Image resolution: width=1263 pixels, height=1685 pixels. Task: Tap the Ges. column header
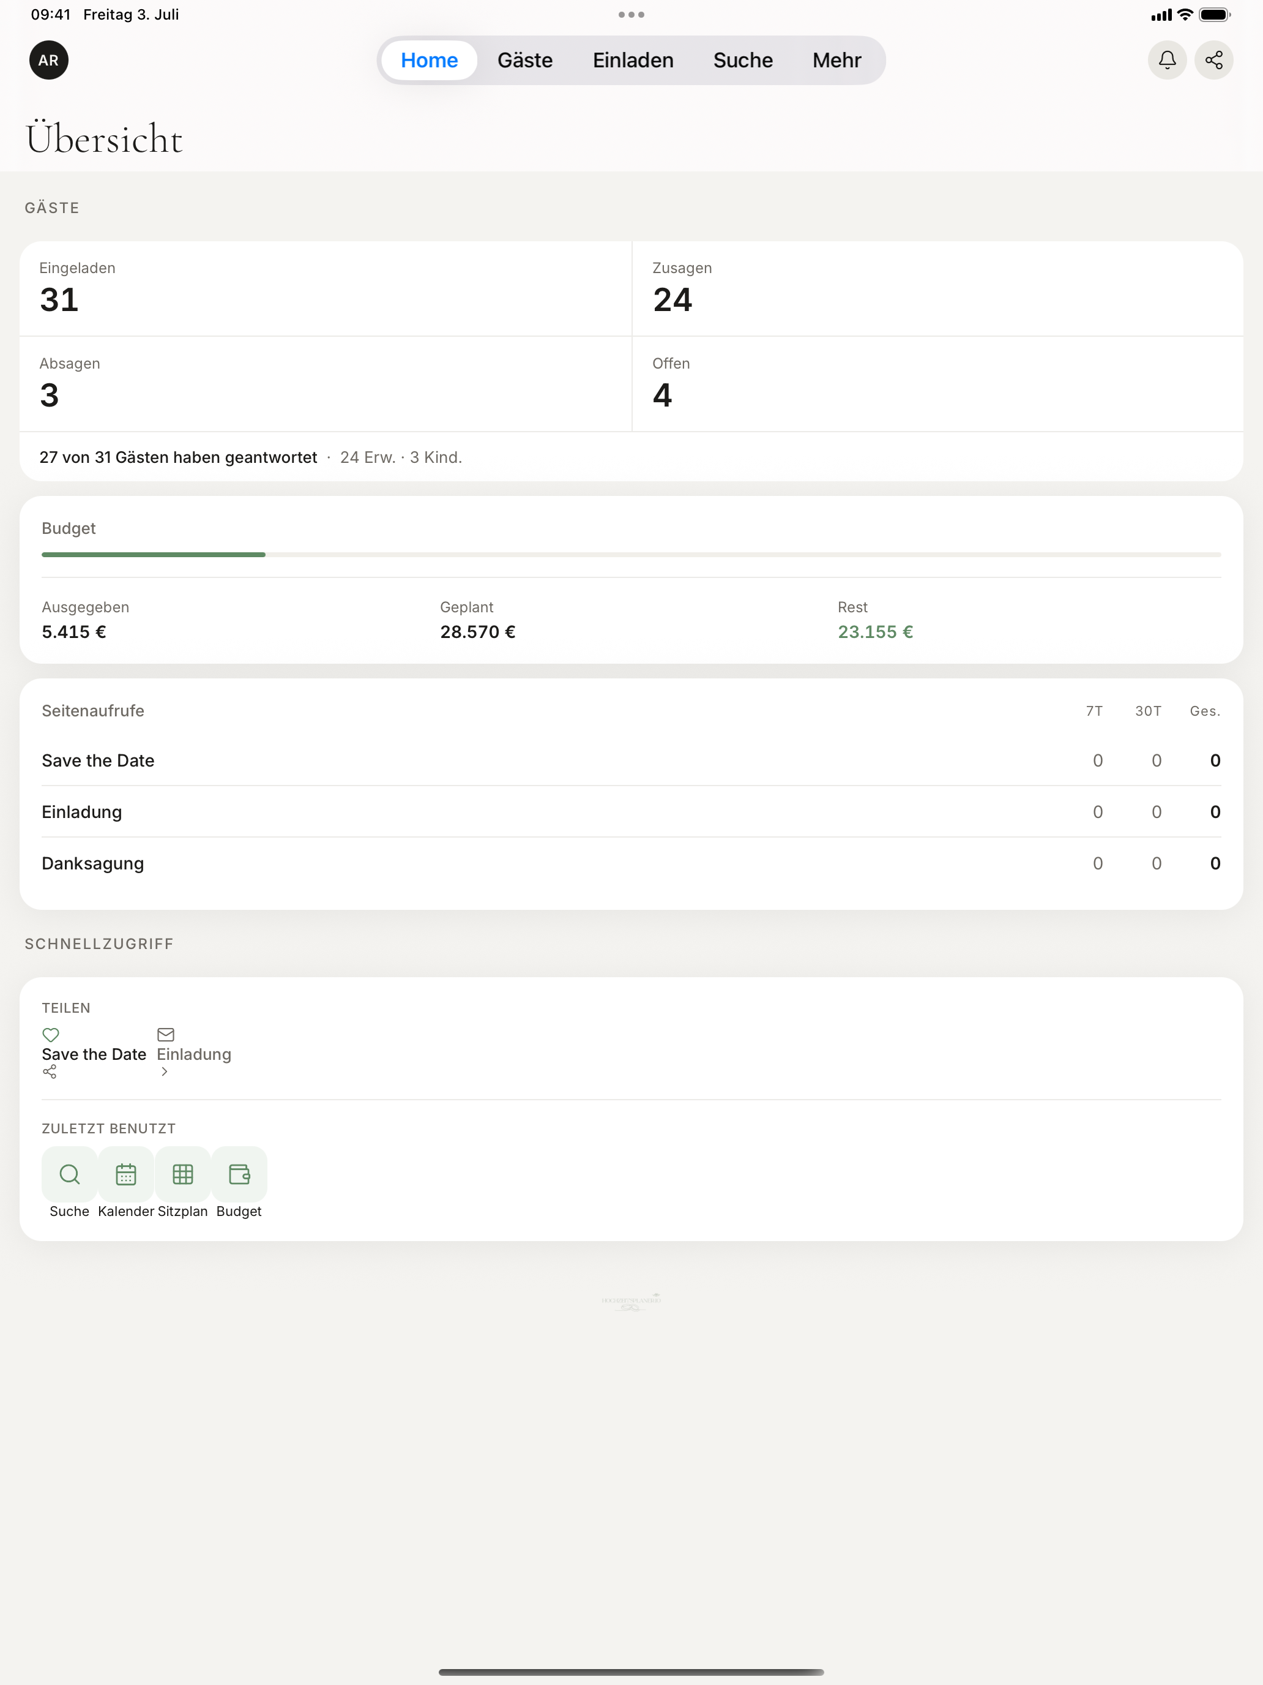(1205, 711)
